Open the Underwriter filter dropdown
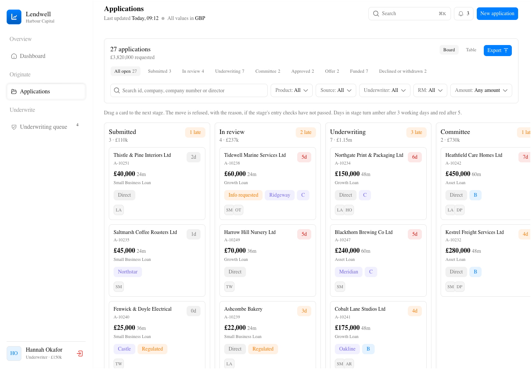Screen dimensions: 531x369 pos(385,90)
